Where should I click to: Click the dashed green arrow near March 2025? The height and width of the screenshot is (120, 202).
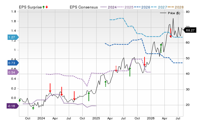click(106, 84)
